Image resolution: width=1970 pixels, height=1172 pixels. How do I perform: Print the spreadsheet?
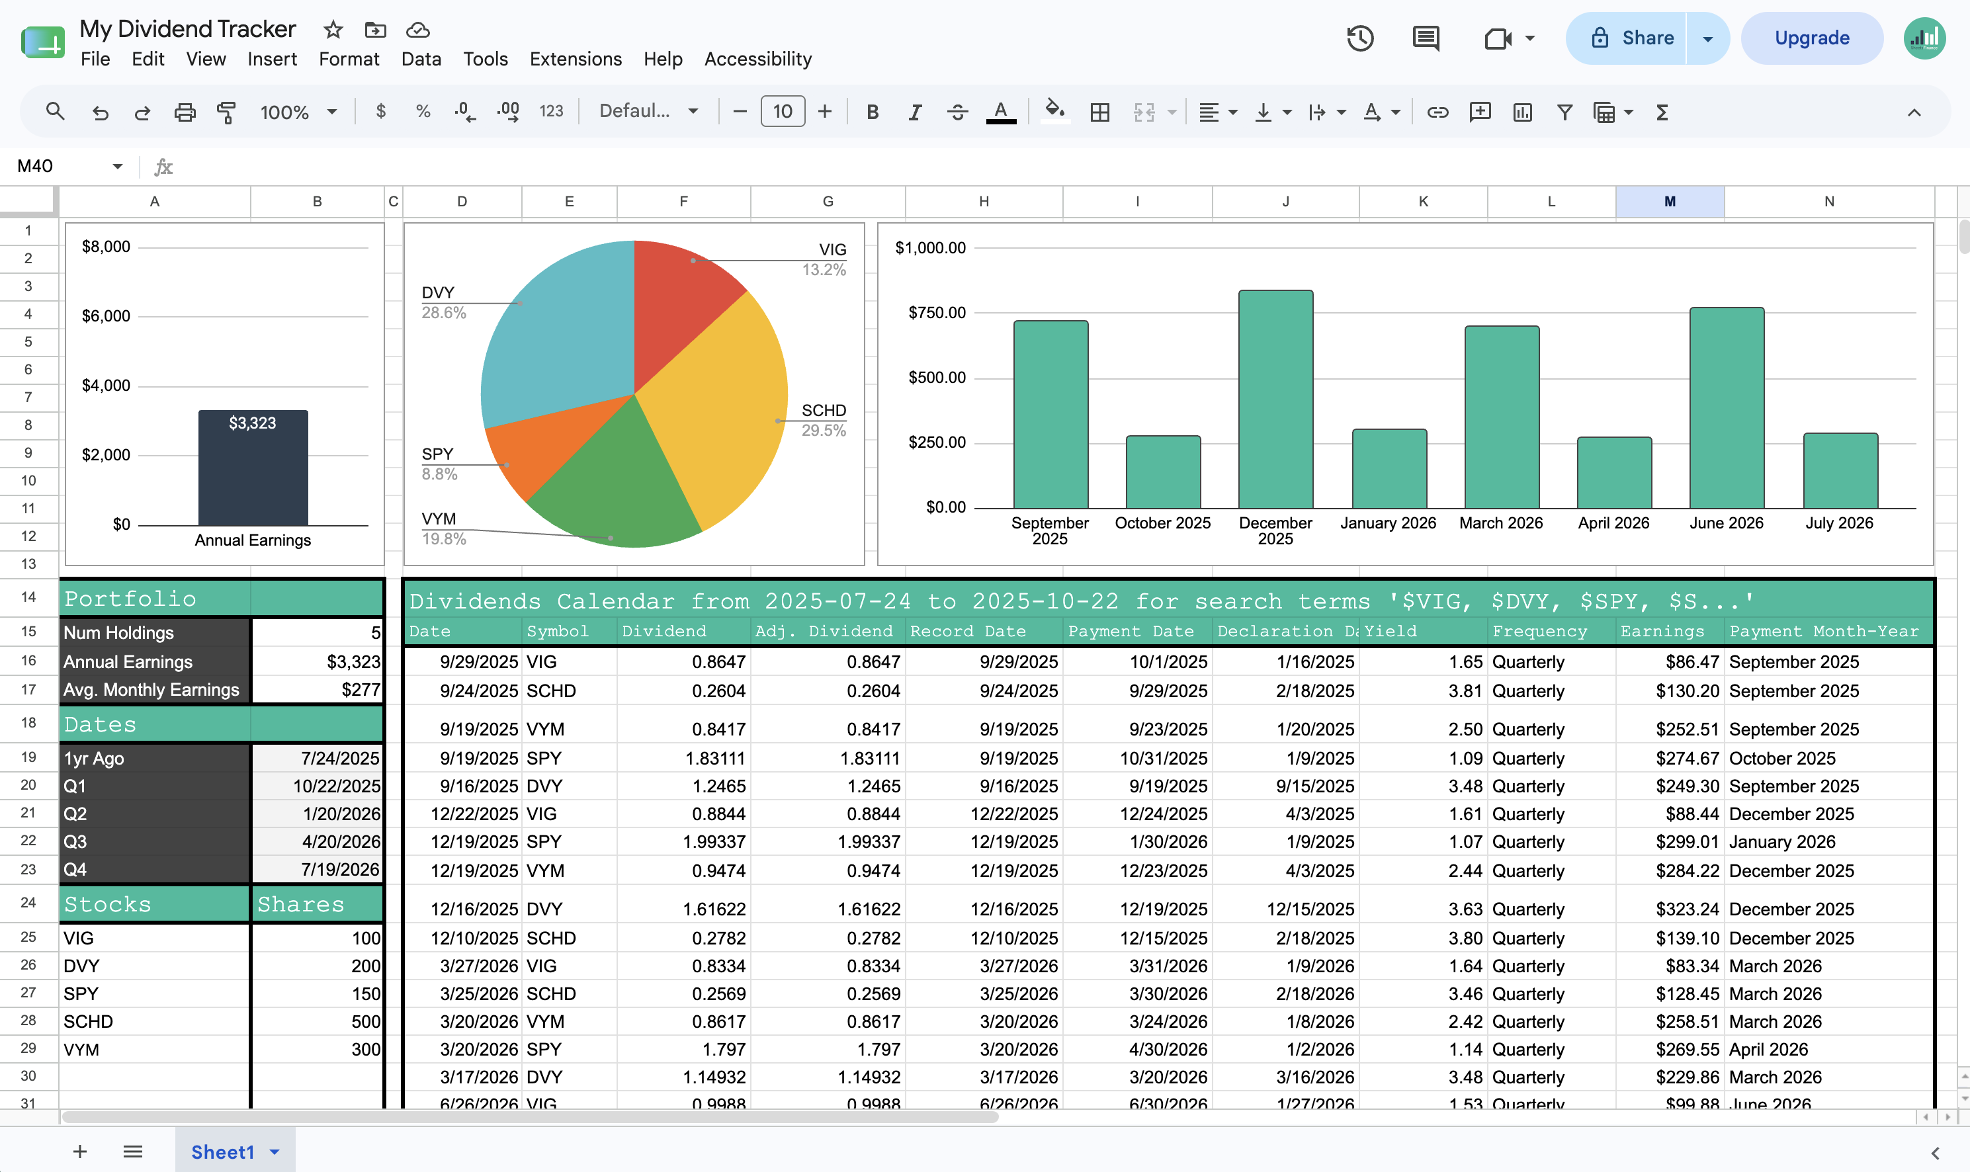tap(185, 112)
